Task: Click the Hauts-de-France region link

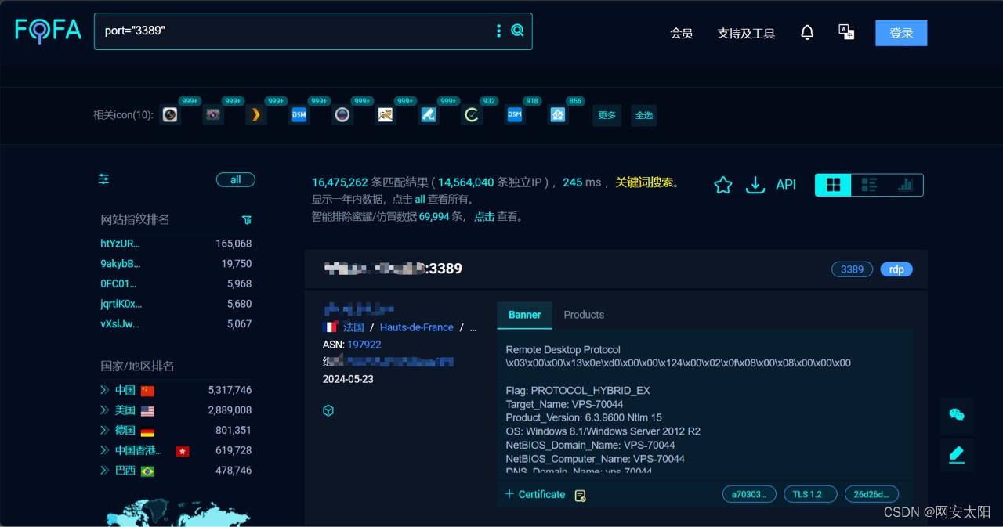Action: 417,327
